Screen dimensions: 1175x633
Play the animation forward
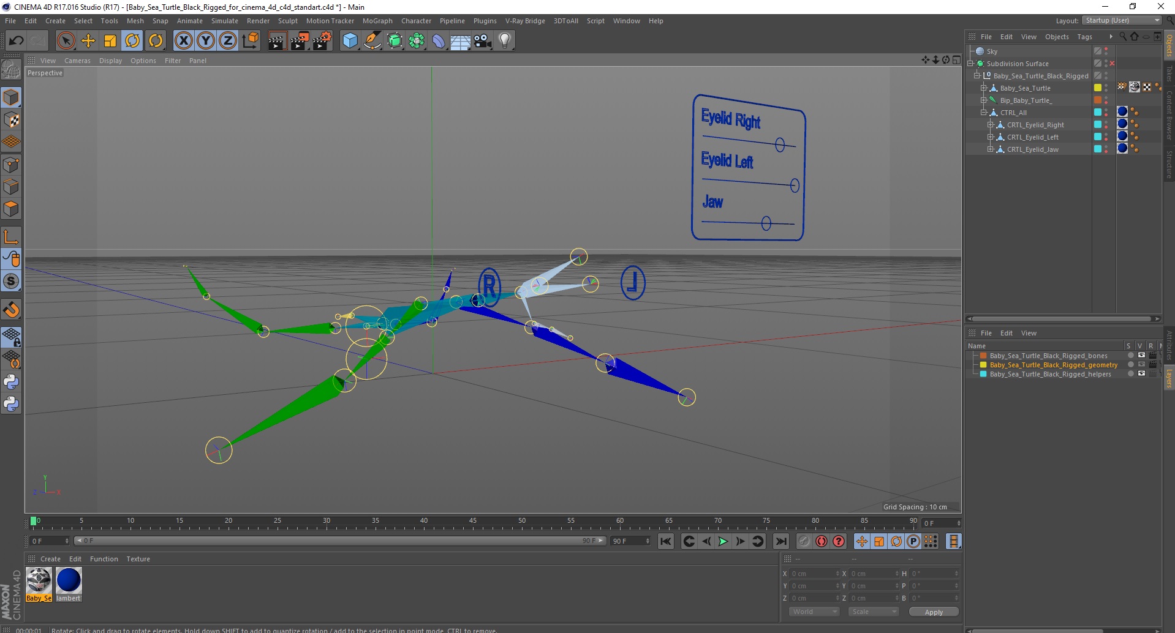pos(723,541)
